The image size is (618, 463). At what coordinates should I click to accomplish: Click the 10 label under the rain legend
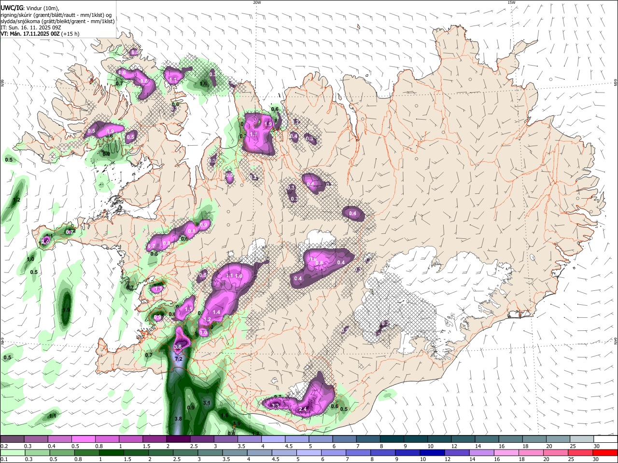point(423,459)
